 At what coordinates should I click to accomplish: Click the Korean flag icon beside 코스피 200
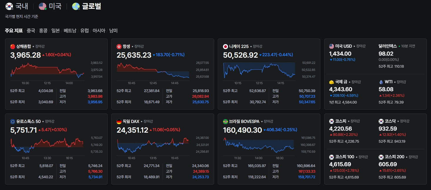click(x=381, y=157)
